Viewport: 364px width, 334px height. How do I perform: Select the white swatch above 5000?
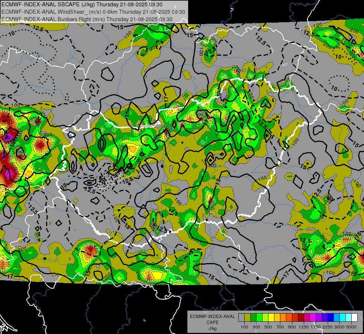354,318
